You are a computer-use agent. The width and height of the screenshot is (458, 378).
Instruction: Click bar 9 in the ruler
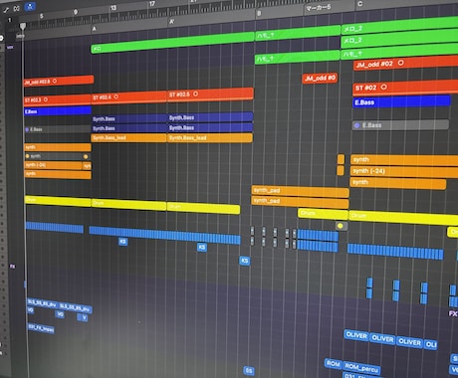76,12
